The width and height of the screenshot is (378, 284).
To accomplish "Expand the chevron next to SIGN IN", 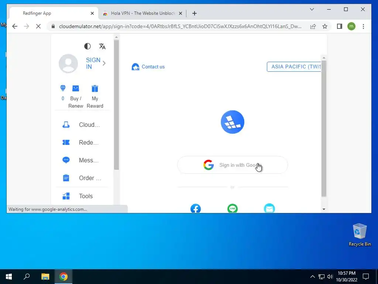I will tap(104, 63).
